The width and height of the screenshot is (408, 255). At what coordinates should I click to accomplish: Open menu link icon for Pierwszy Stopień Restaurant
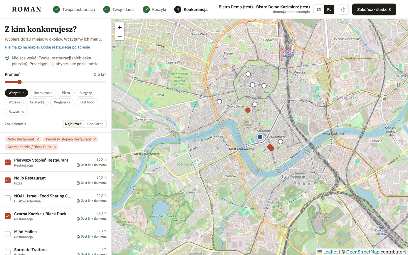[x=78, y=165]
